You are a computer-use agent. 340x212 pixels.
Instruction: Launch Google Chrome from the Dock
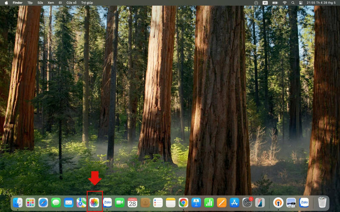point(184,203)
